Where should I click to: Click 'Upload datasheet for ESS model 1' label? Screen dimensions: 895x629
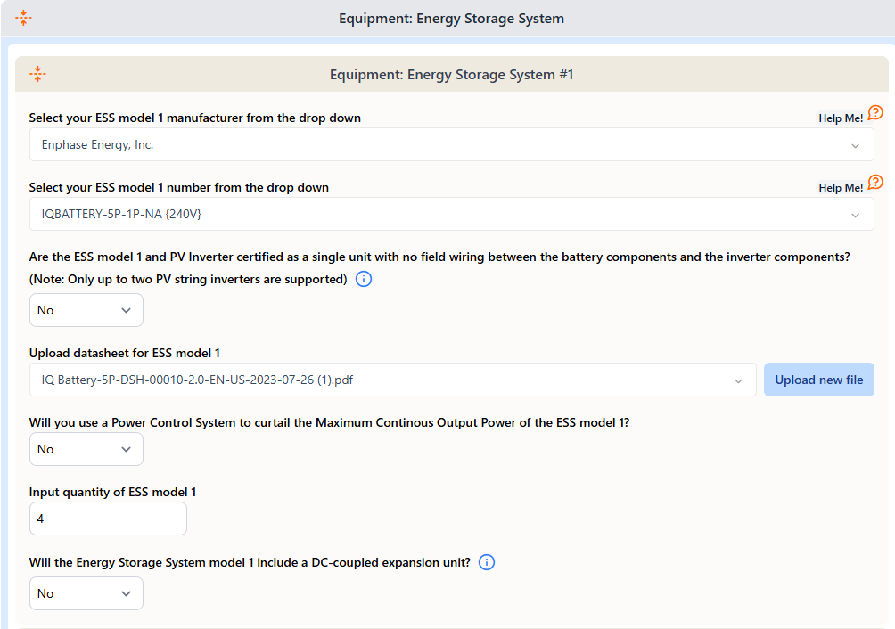125,353
